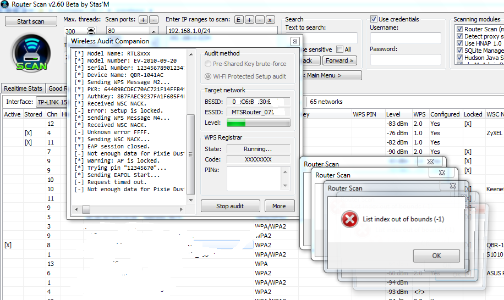
Task: Clear IP ranges with the x button
Action: click(x=270, y=20)
